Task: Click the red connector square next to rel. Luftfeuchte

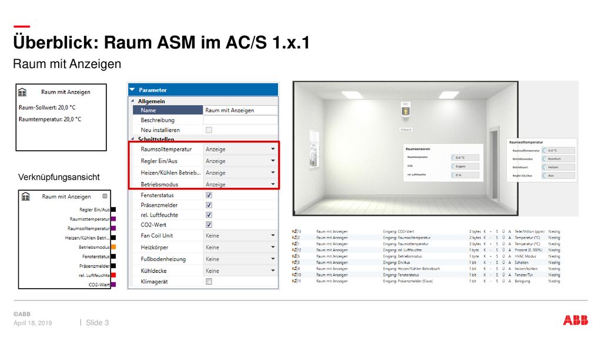Action: point(113,275)
